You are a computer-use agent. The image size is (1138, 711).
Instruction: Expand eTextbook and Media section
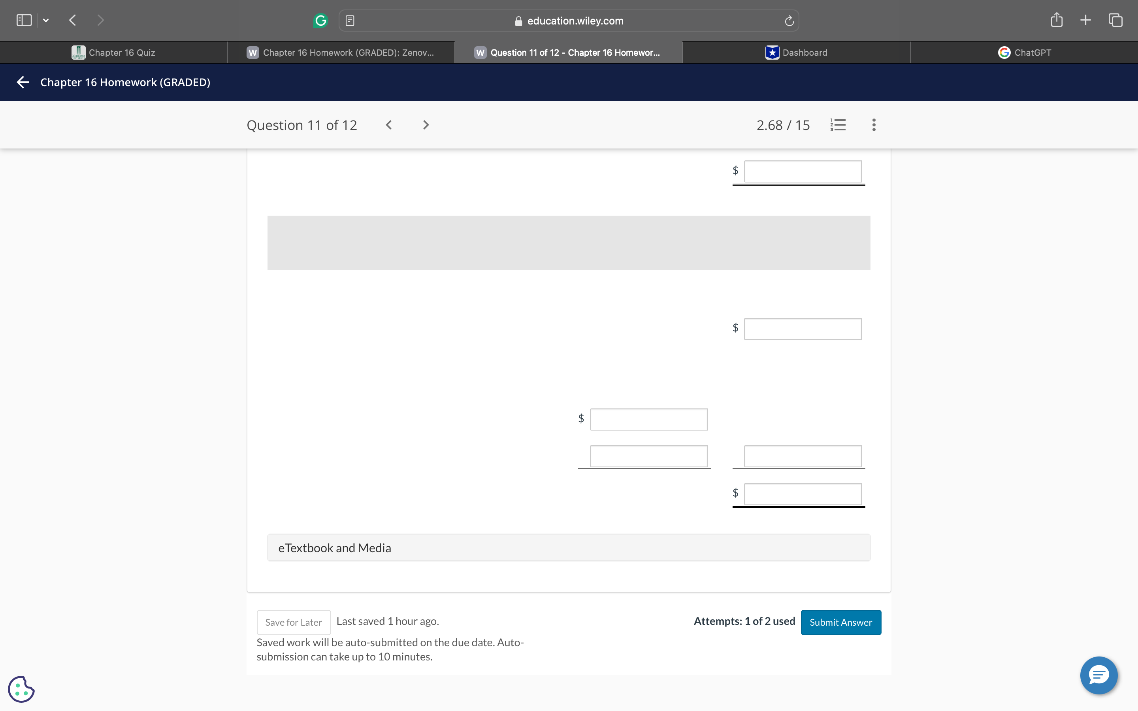coord(569,547)
